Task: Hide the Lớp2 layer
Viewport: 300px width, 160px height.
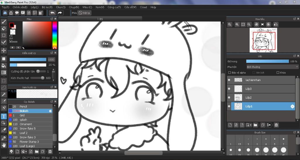Action: pos(229,98)
